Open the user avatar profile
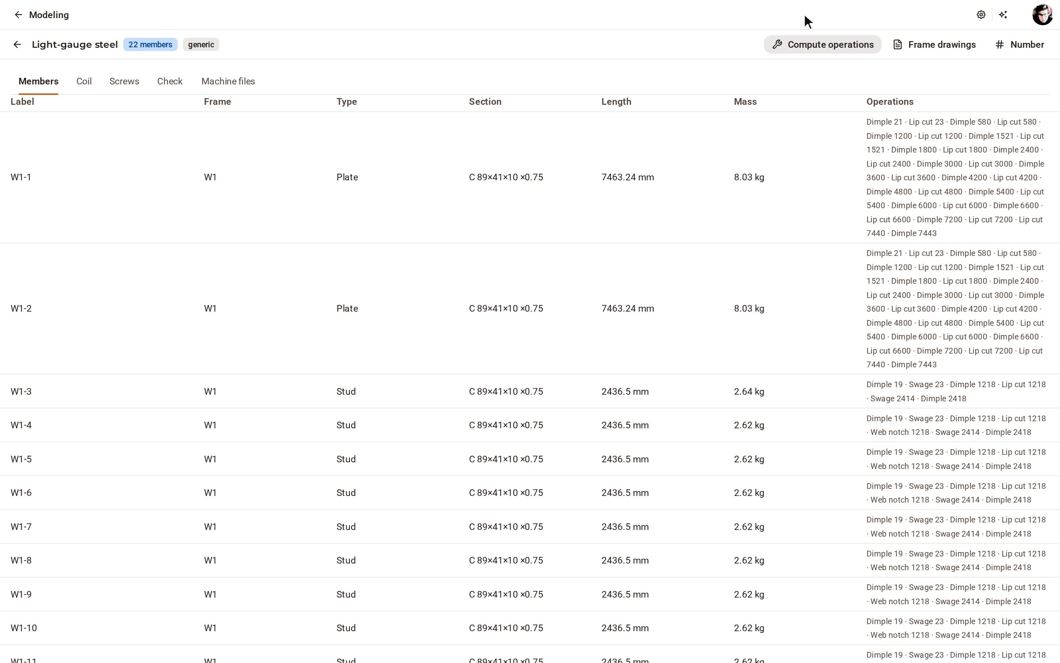 pyautogui.click(x=1042, y=15)
